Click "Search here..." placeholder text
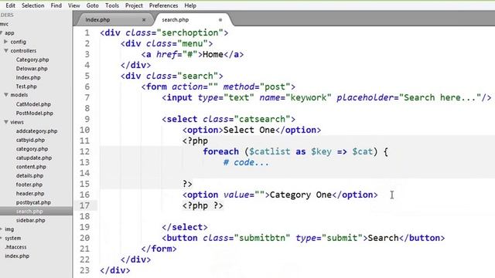The height and width of the screenshot is (278, 495). [440, 97]
